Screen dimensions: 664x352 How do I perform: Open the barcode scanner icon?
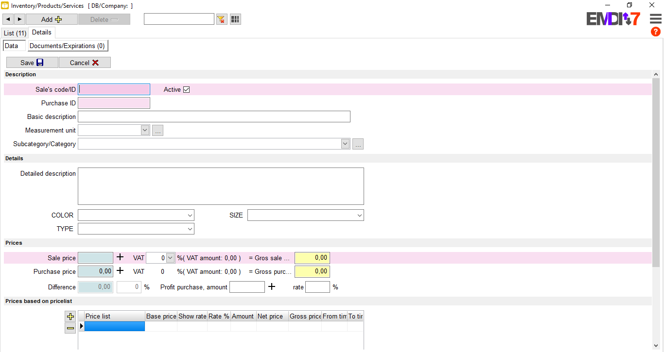click(x=235, y=19)
